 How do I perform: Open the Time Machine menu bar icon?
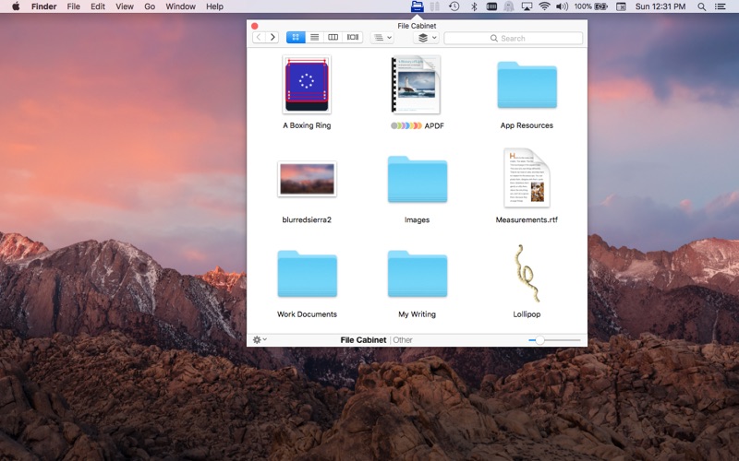[454, 6]
